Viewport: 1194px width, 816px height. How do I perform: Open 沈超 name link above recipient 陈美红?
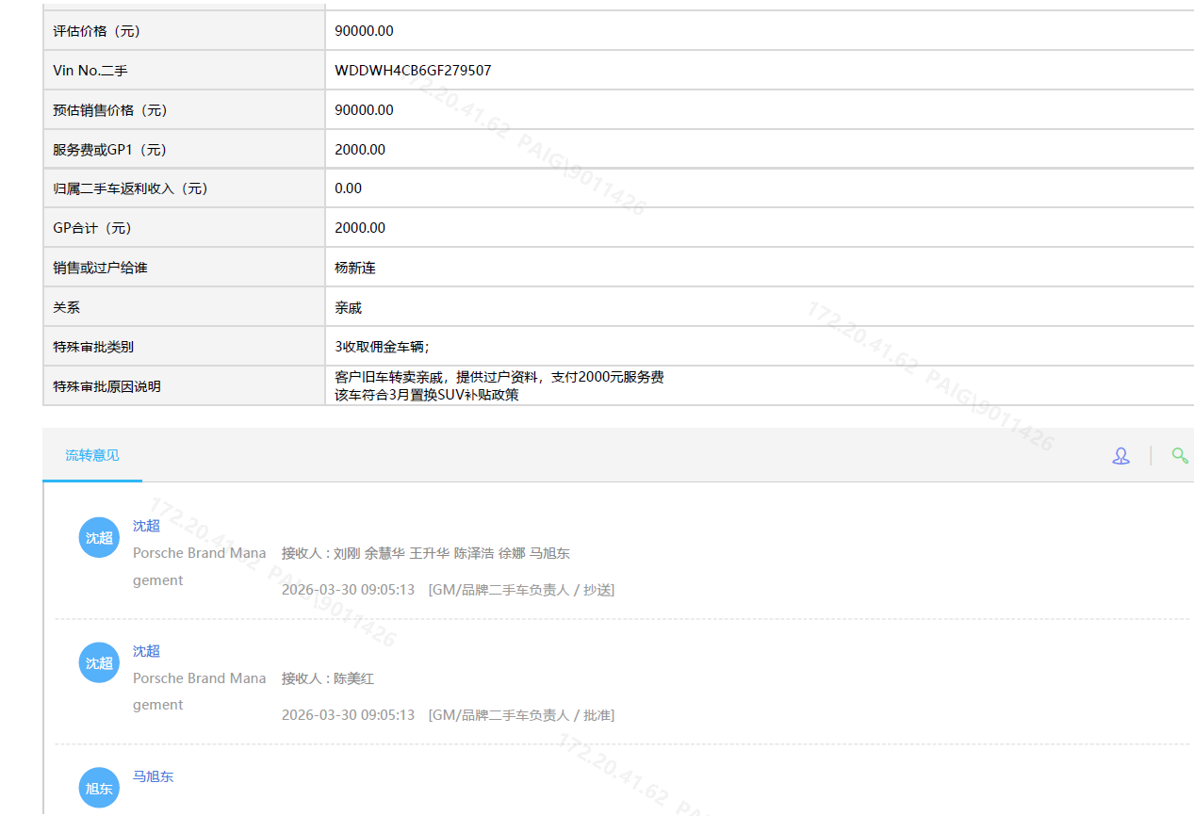[146, 651]
